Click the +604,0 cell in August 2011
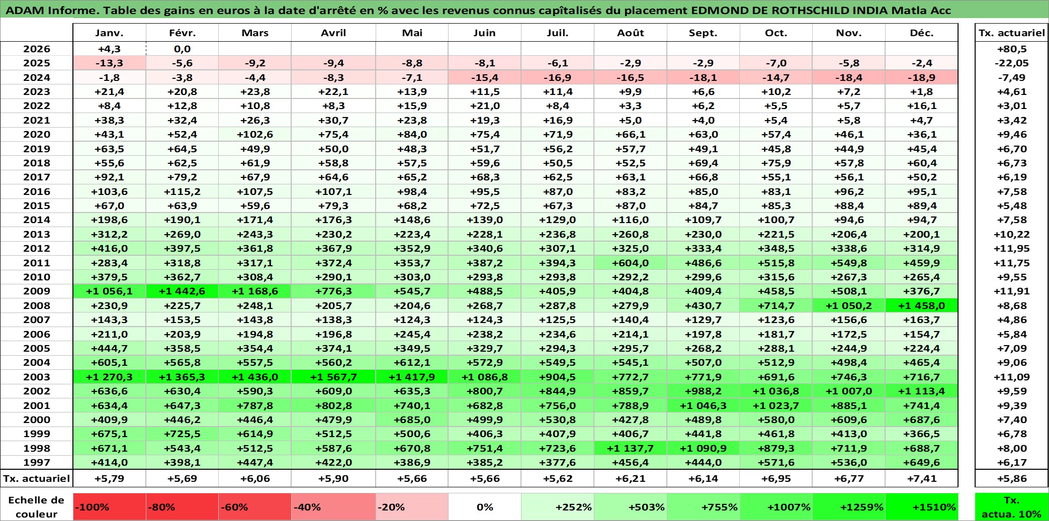Screen dimensions: 1049x521 [x=631, y=263]
